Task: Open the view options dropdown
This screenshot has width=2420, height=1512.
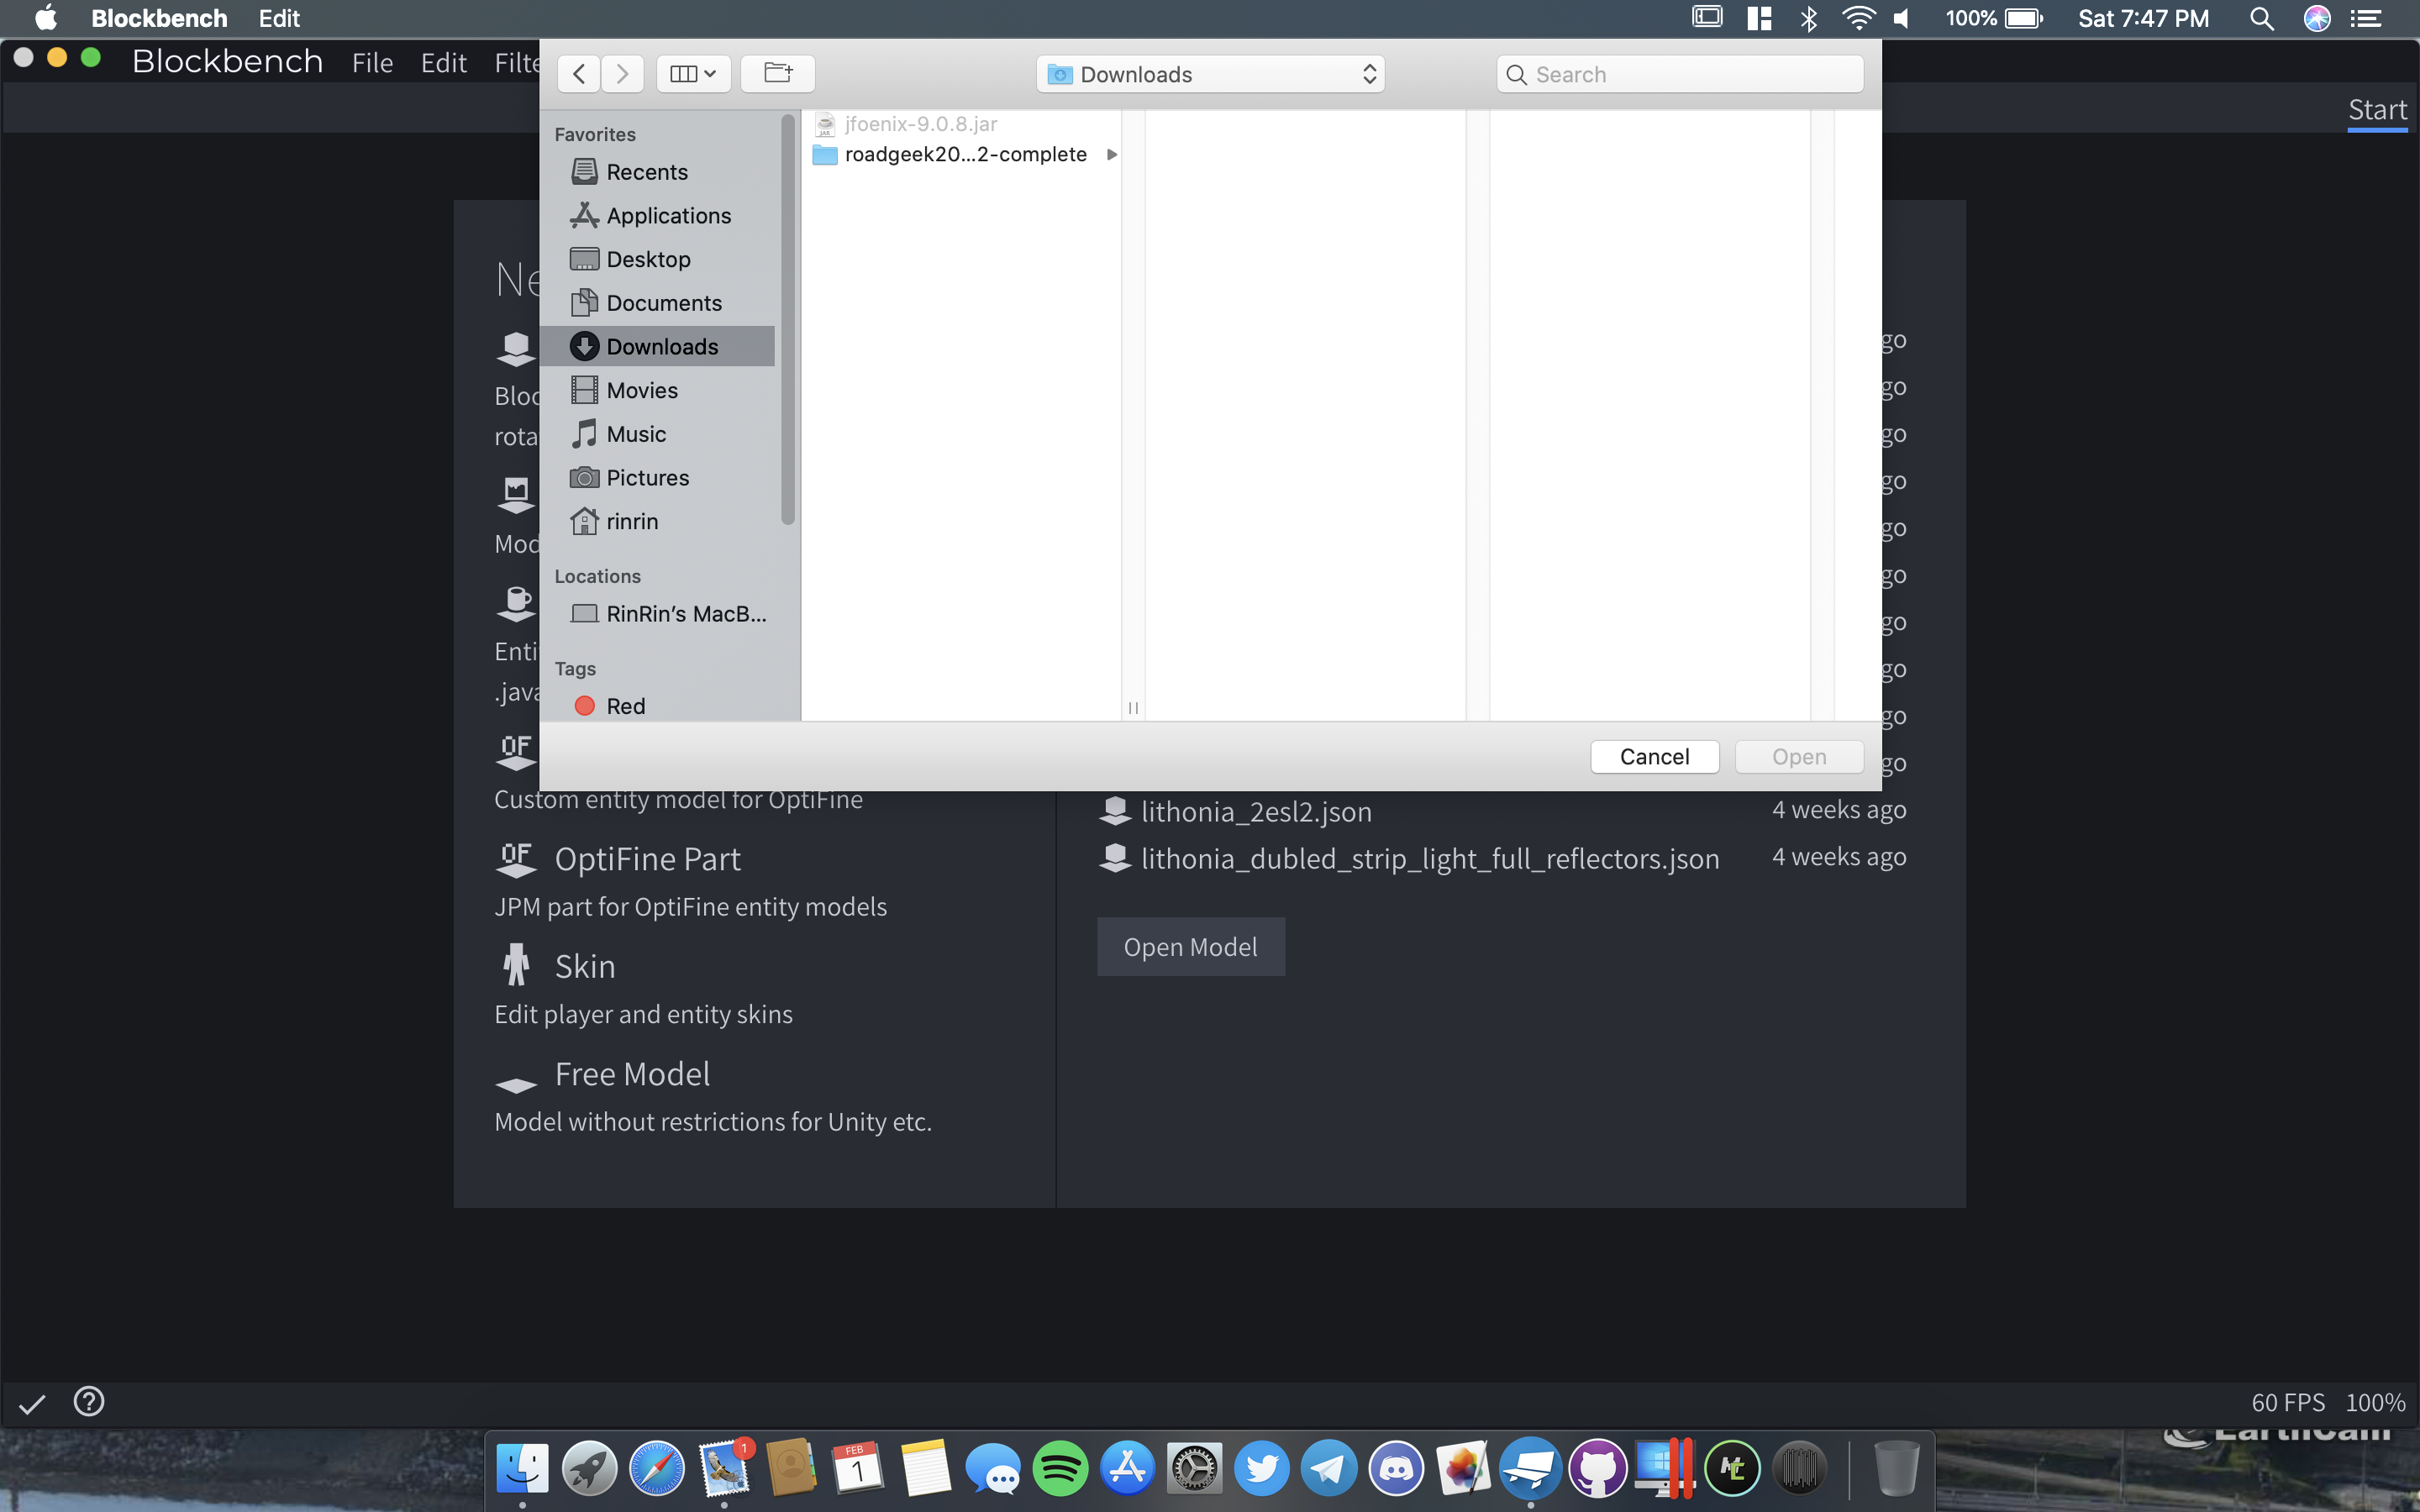Action: click(693, 73)
